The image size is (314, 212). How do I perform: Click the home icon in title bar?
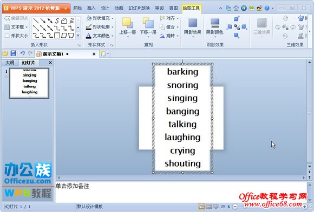[236, 8]
